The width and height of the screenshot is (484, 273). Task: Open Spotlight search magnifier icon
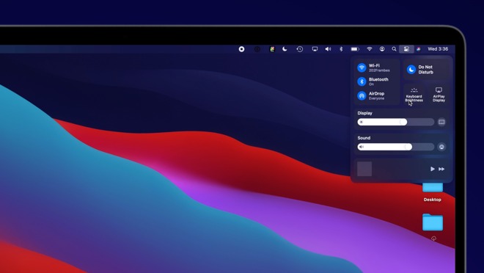pos(394,49)
